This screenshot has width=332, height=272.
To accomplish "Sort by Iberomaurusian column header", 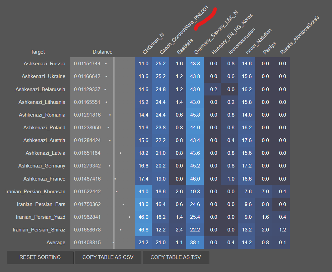I will pyautogui.click(x=242, y=41).
